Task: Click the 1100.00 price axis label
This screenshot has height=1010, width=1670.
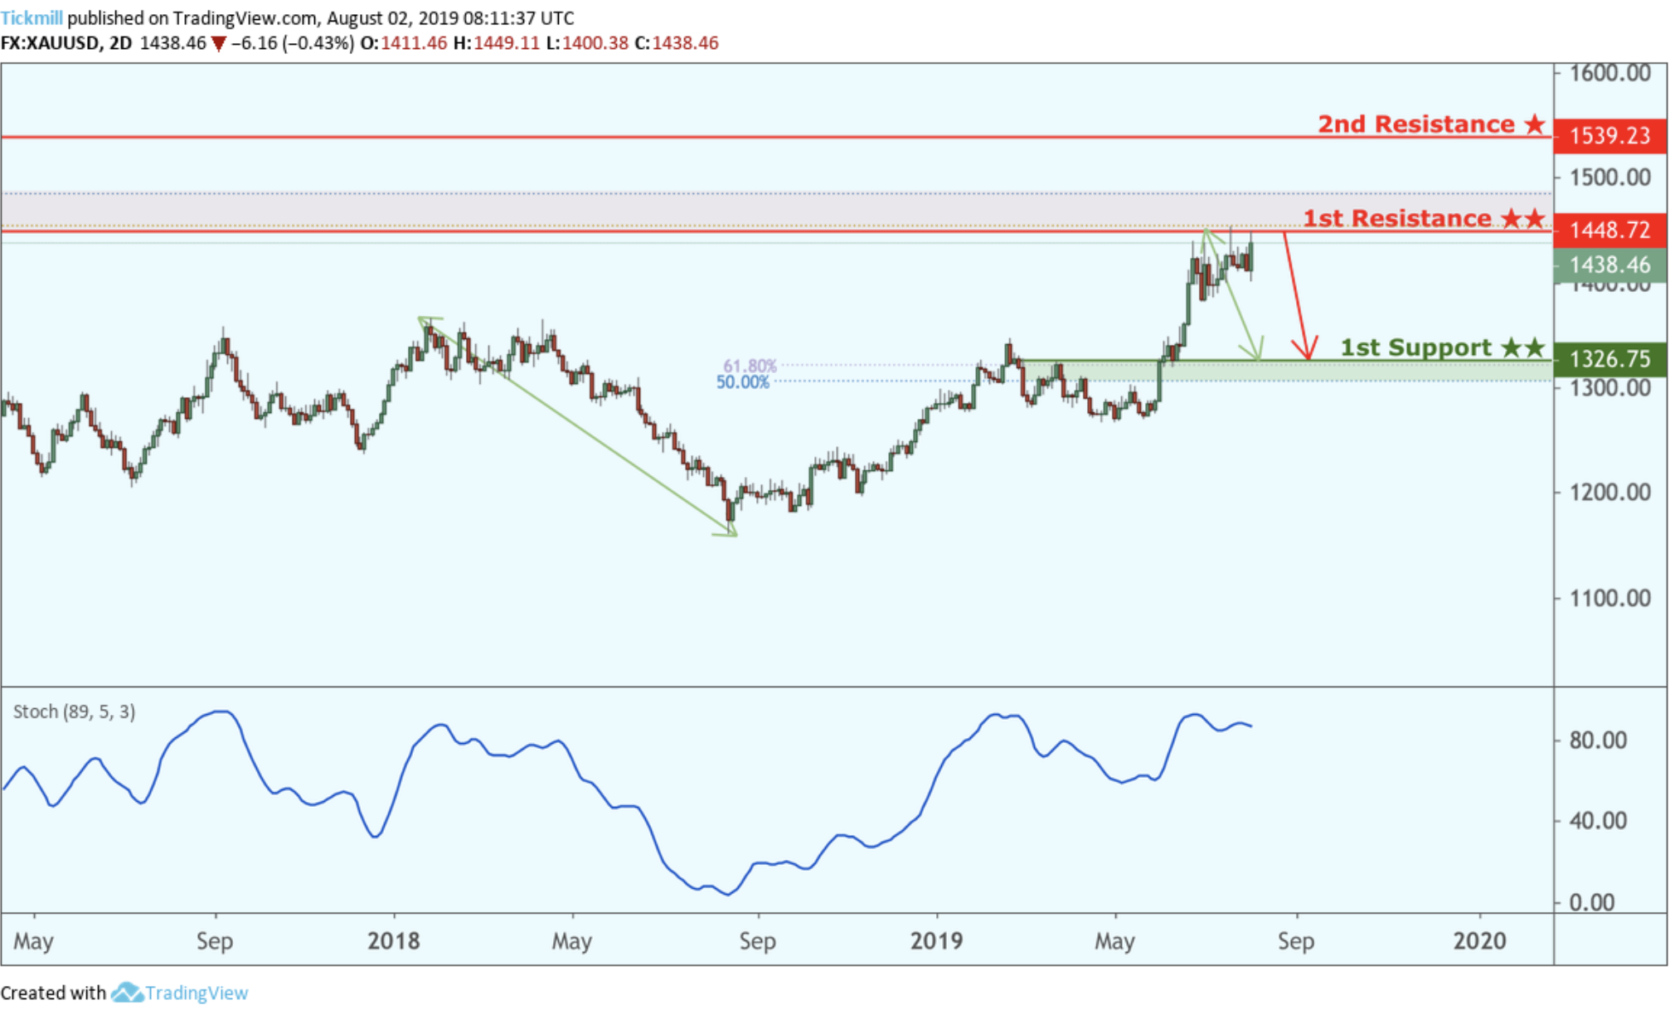Action: point(1609,598)
